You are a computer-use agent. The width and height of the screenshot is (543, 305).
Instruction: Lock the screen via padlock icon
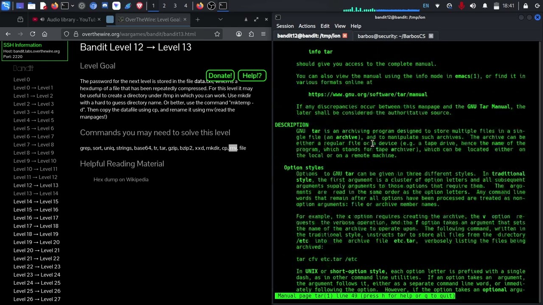click(x=526, y=6)
